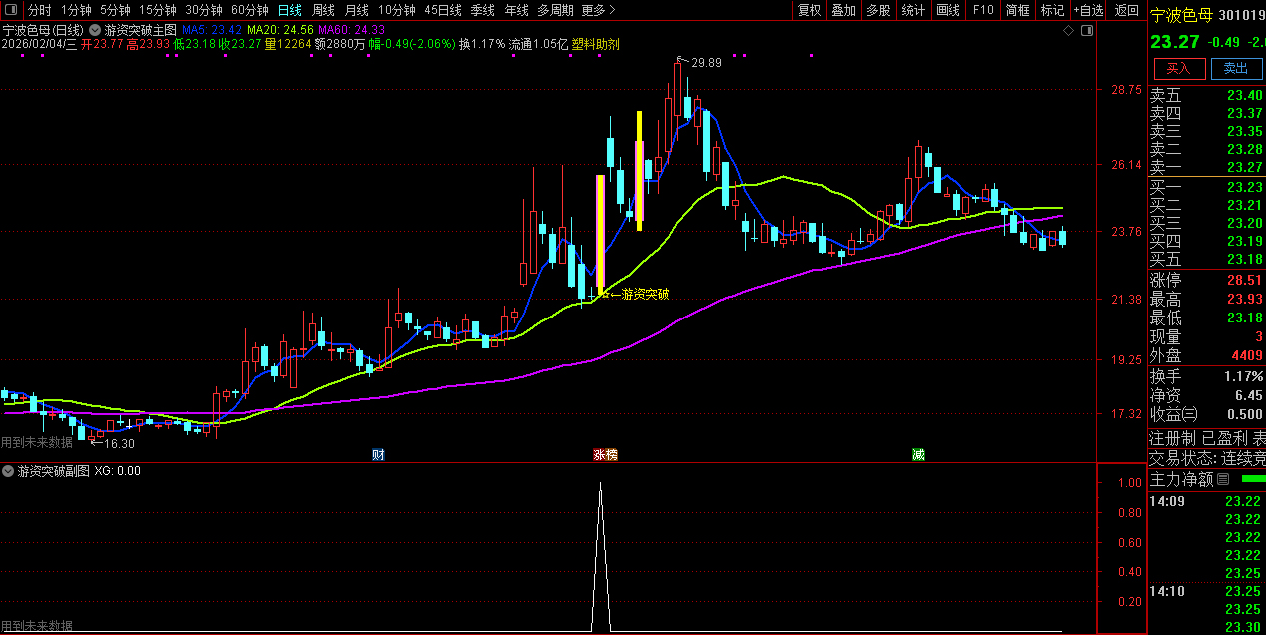This screenshot has width=1266, height=635.
Task: Toggle 复权 price adjustment
Action: click(809, 10)
